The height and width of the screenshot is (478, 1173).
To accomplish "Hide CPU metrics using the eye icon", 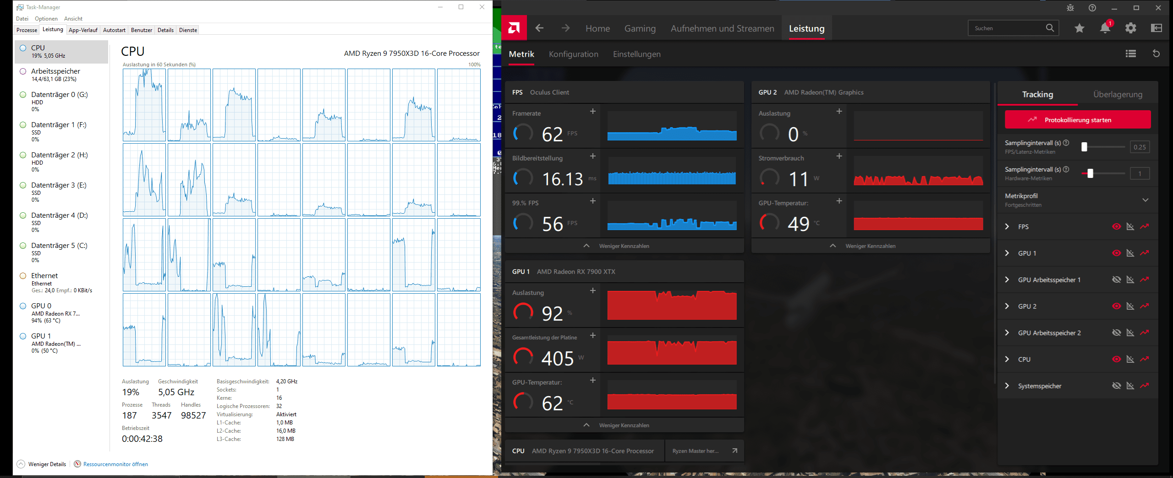I will coord(1117,359).
